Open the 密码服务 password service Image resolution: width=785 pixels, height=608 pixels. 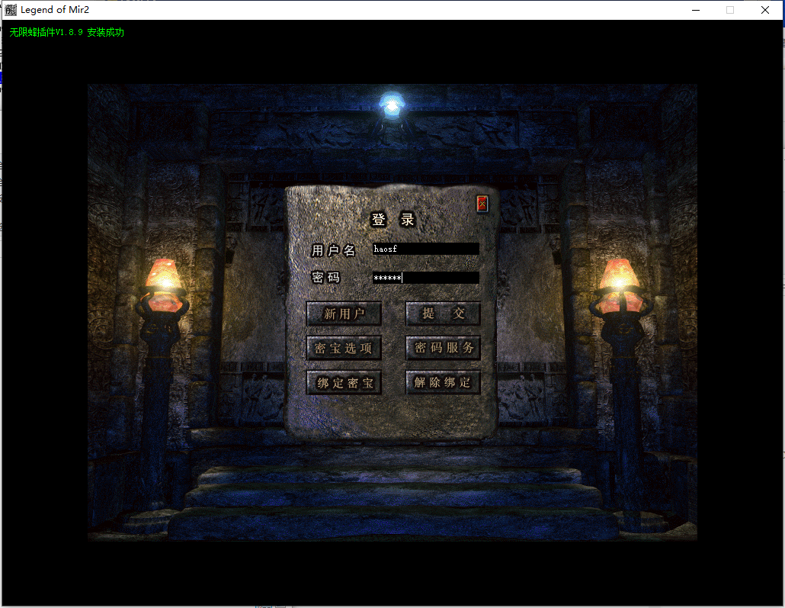click(443, 348)
